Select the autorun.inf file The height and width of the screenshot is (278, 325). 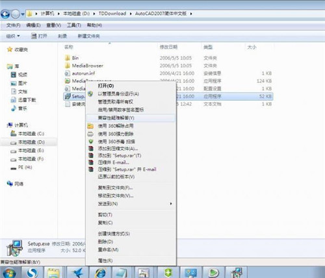click(80, 73)
